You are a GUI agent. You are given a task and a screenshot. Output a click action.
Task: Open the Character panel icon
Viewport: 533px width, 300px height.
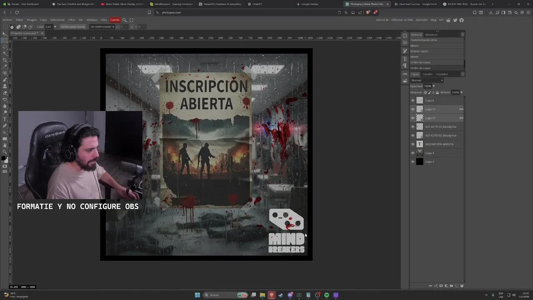[x=405, y=59]
